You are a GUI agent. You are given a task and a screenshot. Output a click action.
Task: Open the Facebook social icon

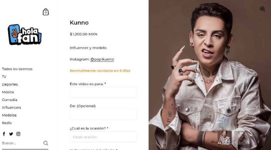tap(4, 134)
